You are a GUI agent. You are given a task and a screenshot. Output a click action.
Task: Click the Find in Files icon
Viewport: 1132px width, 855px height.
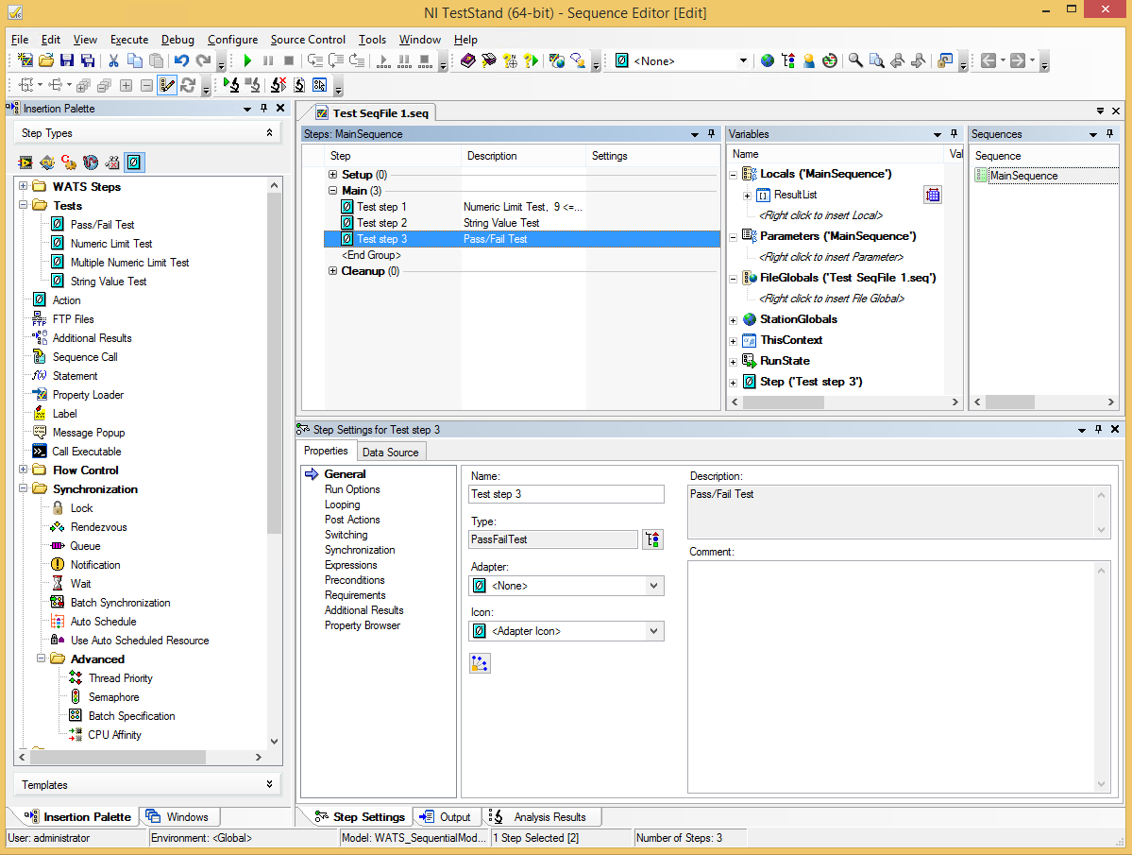(x=876, y=60)
